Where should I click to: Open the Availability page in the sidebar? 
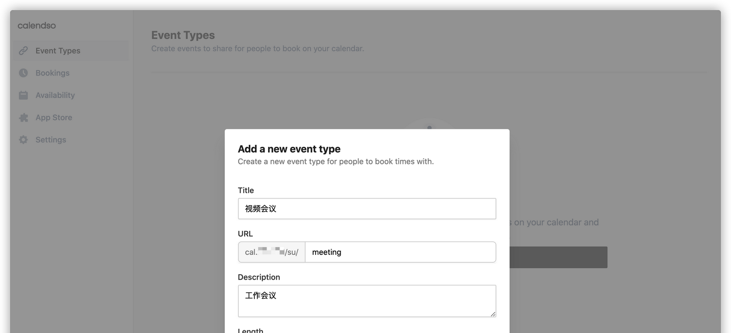point(55,95)
